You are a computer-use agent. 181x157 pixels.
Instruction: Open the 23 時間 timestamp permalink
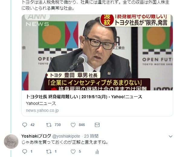[91, 136]
